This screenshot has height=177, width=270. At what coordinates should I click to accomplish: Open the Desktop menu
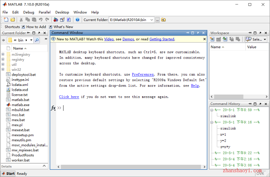(x=62, y=12)
